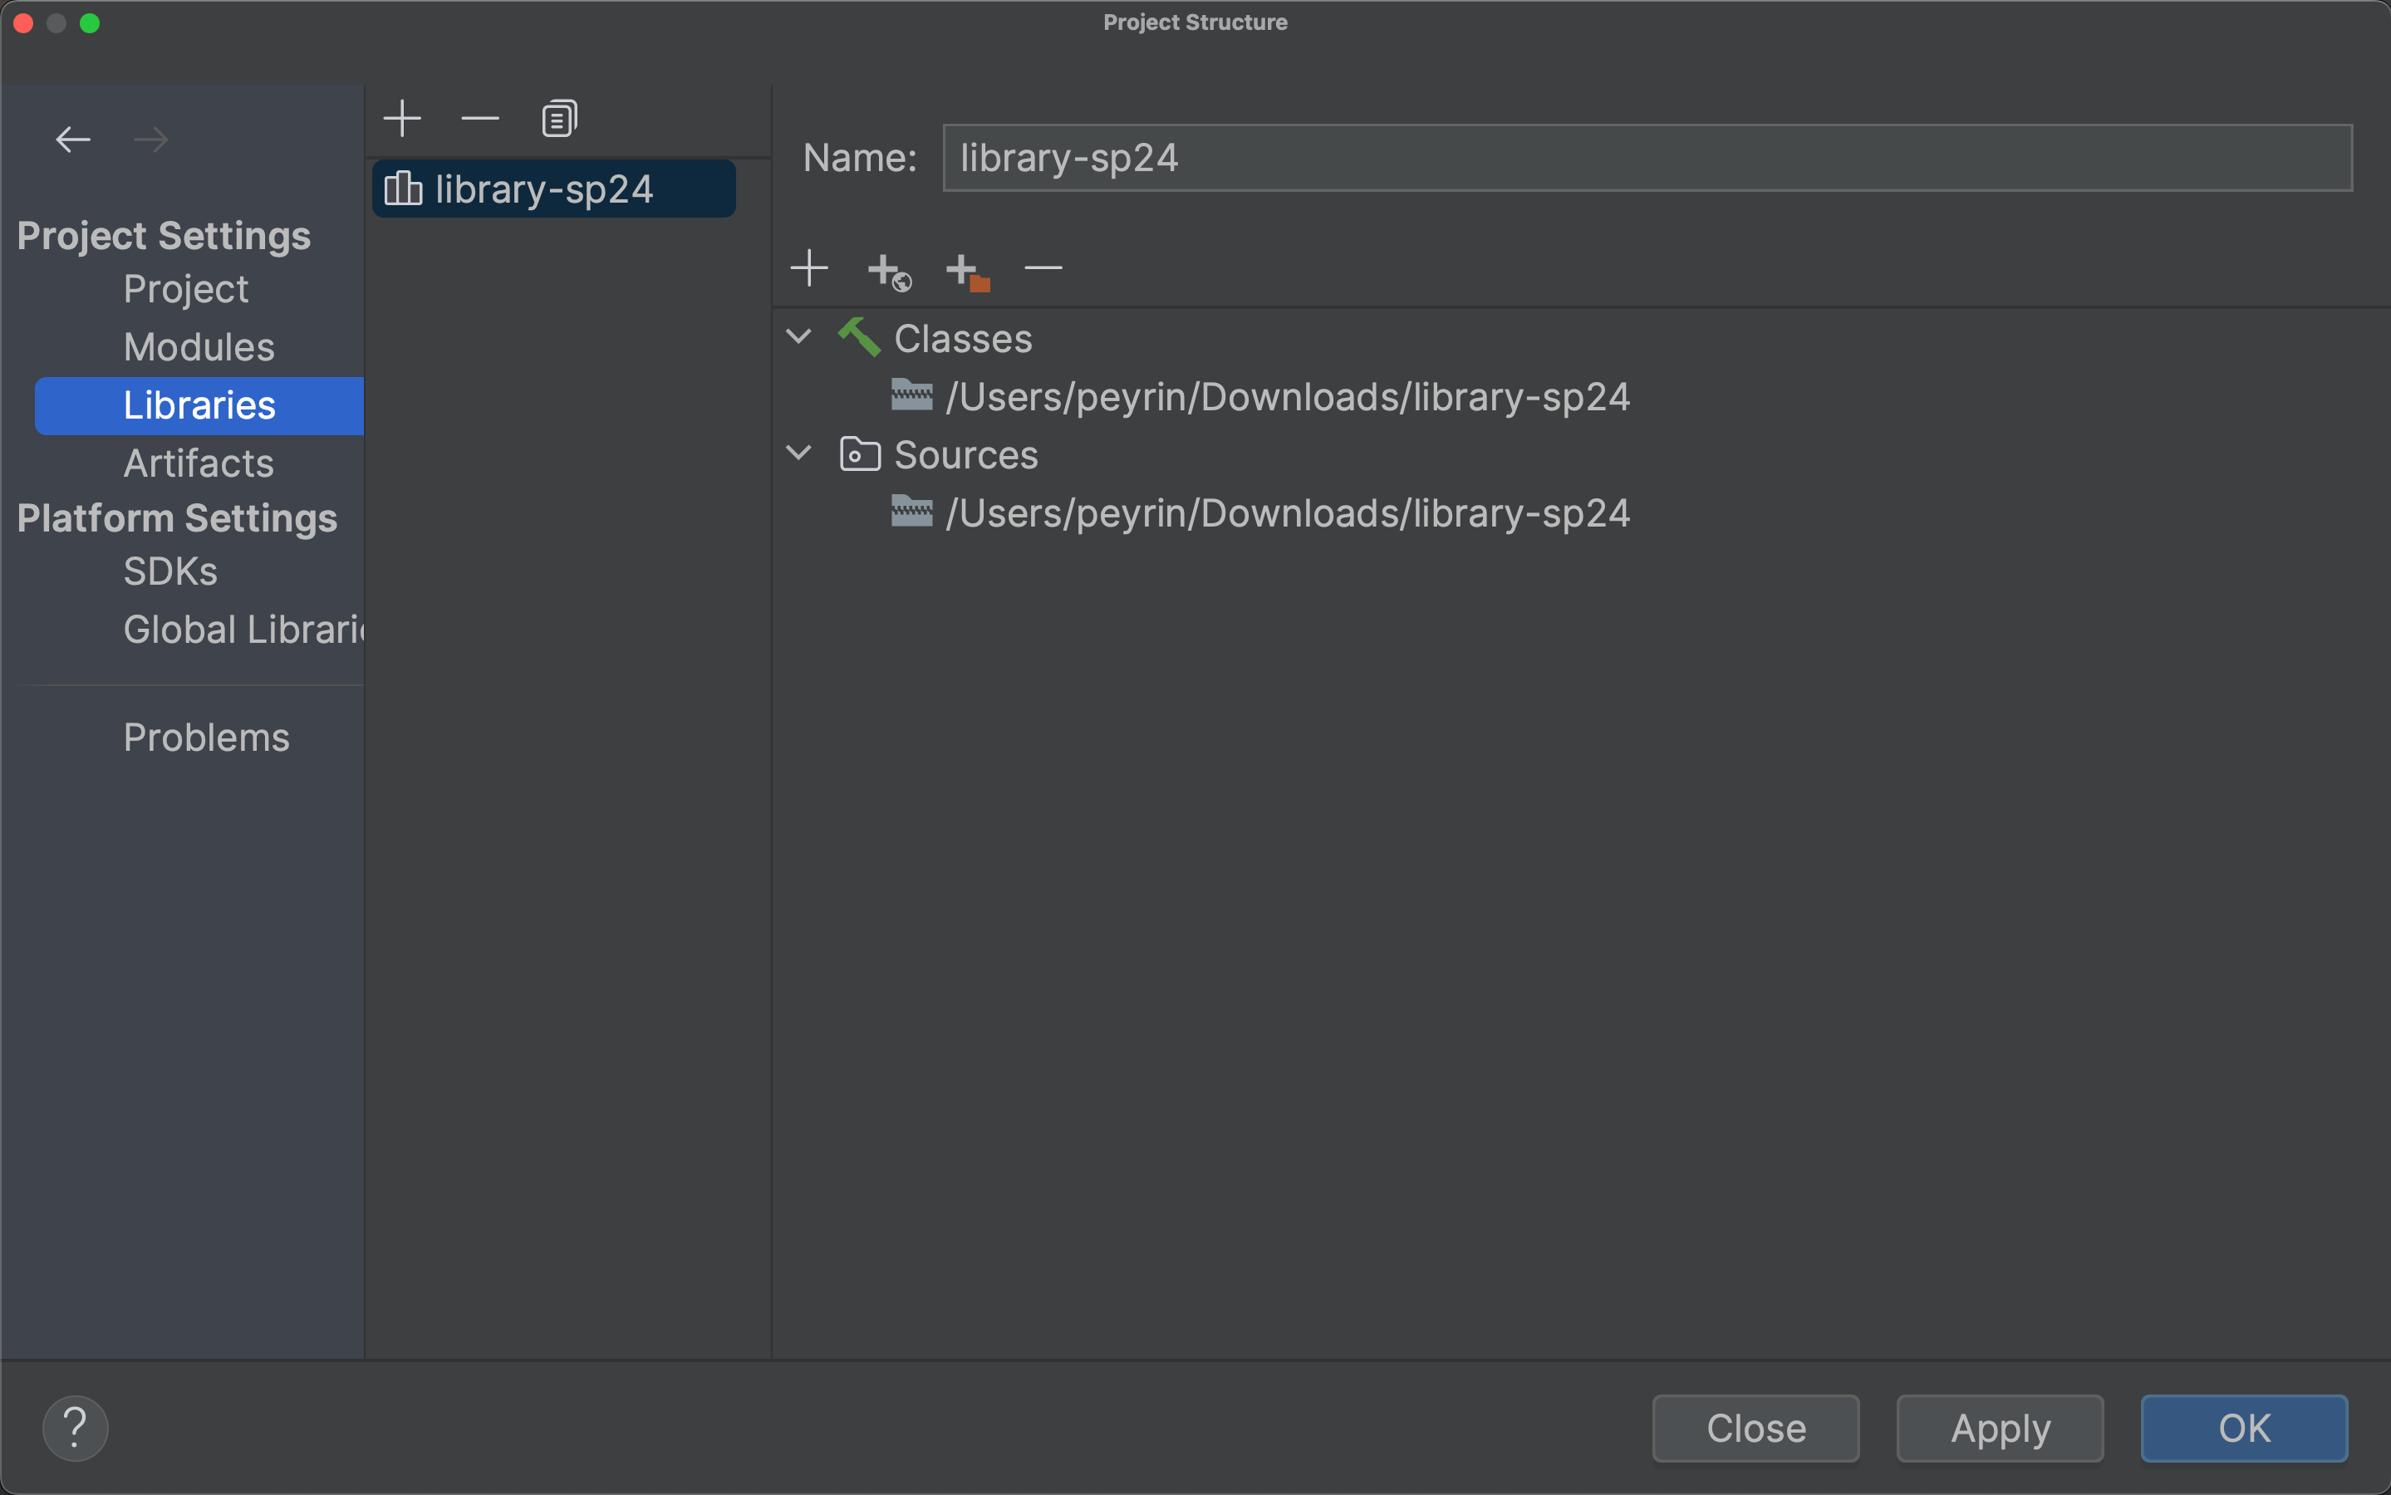Open the Modules settings page
Image resolution: width=2391 pixels, height=1495 pixels.
point(199,347)
